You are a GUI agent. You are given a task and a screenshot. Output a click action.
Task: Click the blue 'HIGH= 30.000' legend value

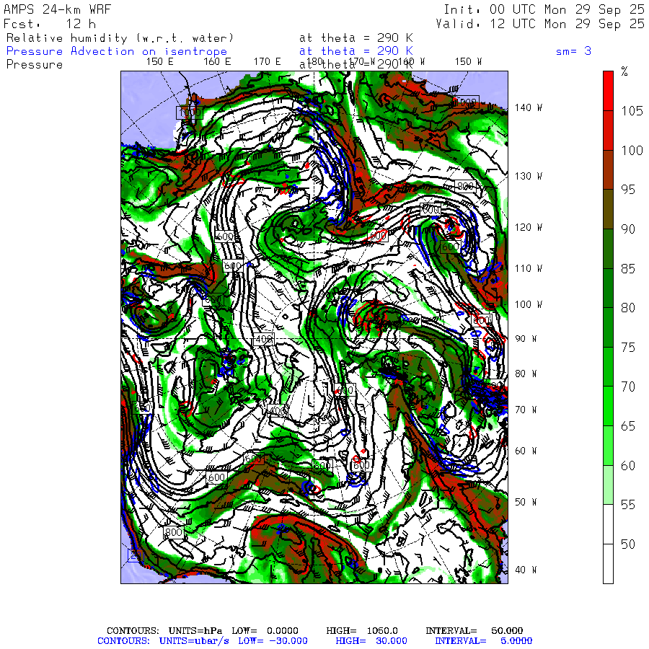pyautogui.click(x=371, y=641)
